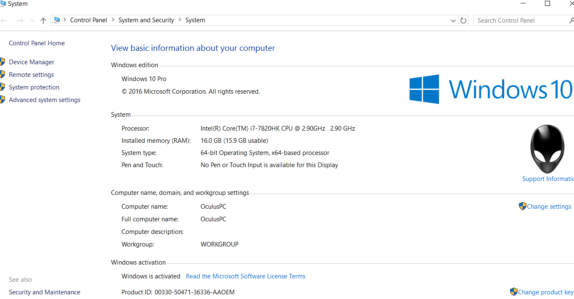Click the OculusPC value beside Full computer name
The height and width of the screenshot is (299, 574).
click(213, 219)
